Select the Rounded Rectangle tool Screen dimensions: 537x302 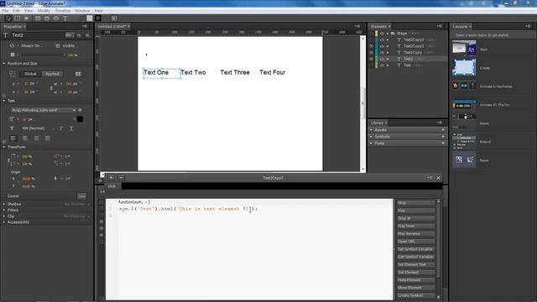coord(47,18)
